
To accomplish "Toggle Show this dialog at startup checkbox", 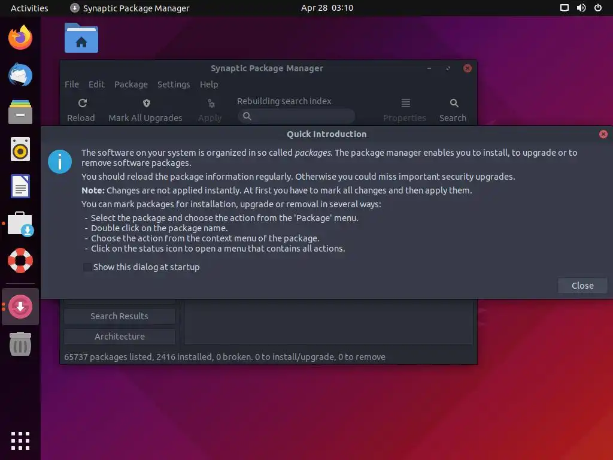I will (87, 267).
